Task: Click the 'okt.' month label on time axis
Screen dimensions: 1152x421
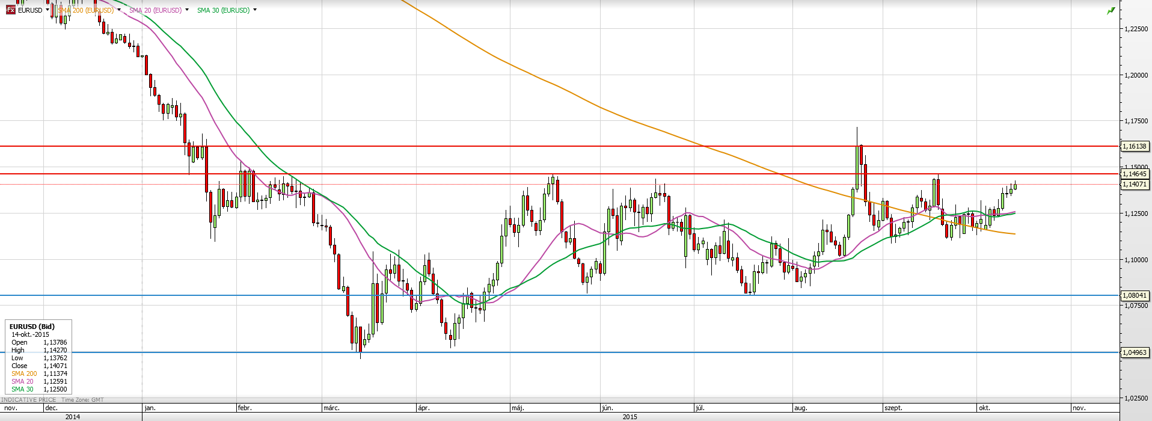Action: coord(984,408)
